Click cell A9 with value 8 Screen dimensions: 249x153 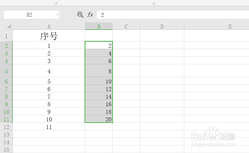click(x=49, y=104)
